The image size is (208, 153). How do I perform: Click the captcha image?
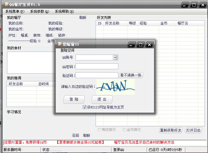(116, 87)
